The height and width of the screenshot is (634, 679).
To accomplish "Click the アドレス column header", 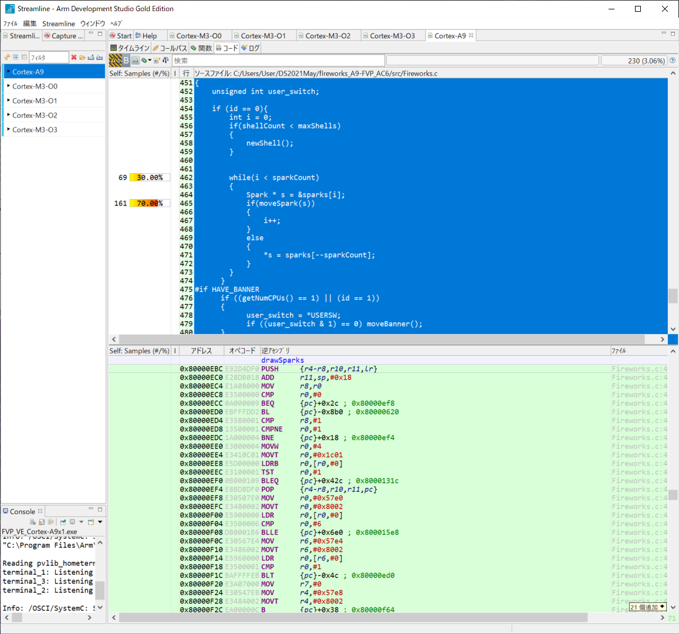I will coord(201,351).
